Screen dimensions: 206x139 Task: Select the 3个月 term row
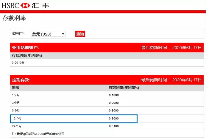pyautogui.click(x=16, y=103)
